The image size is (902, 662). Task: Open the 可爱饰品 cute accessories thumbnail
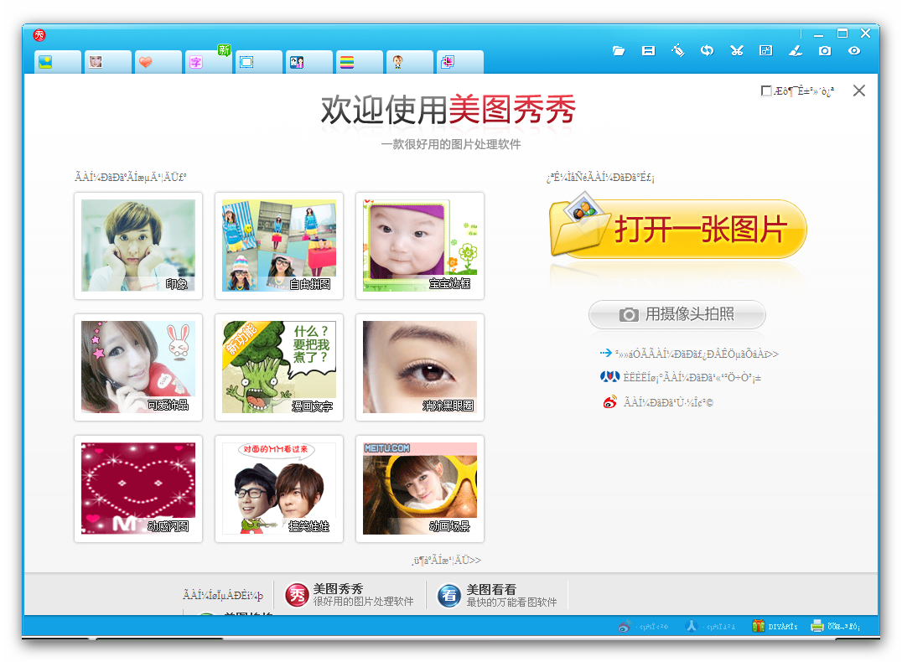(x=138, y=367)
